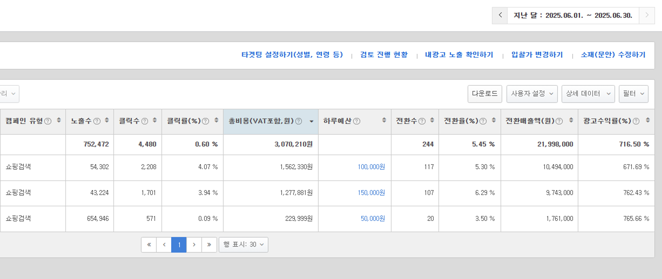Screen dimensions: 662x279
Task: Click help icon beside 총비용(VAT포함,원) header
Action: (299, 121)
